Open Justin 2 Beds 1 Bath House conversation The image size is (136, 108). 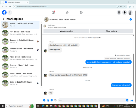point(20,75)
